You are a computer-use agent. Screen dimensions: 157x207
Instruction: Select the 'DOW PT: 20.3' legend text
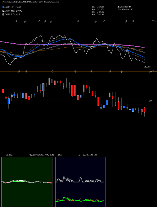coord(12,14)
